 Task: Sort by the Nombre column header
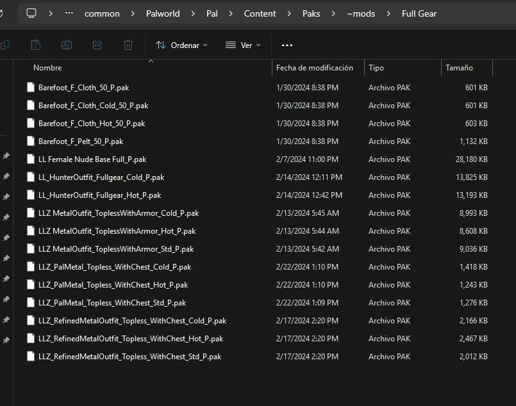pyautogui.click(x=47, y=67)
